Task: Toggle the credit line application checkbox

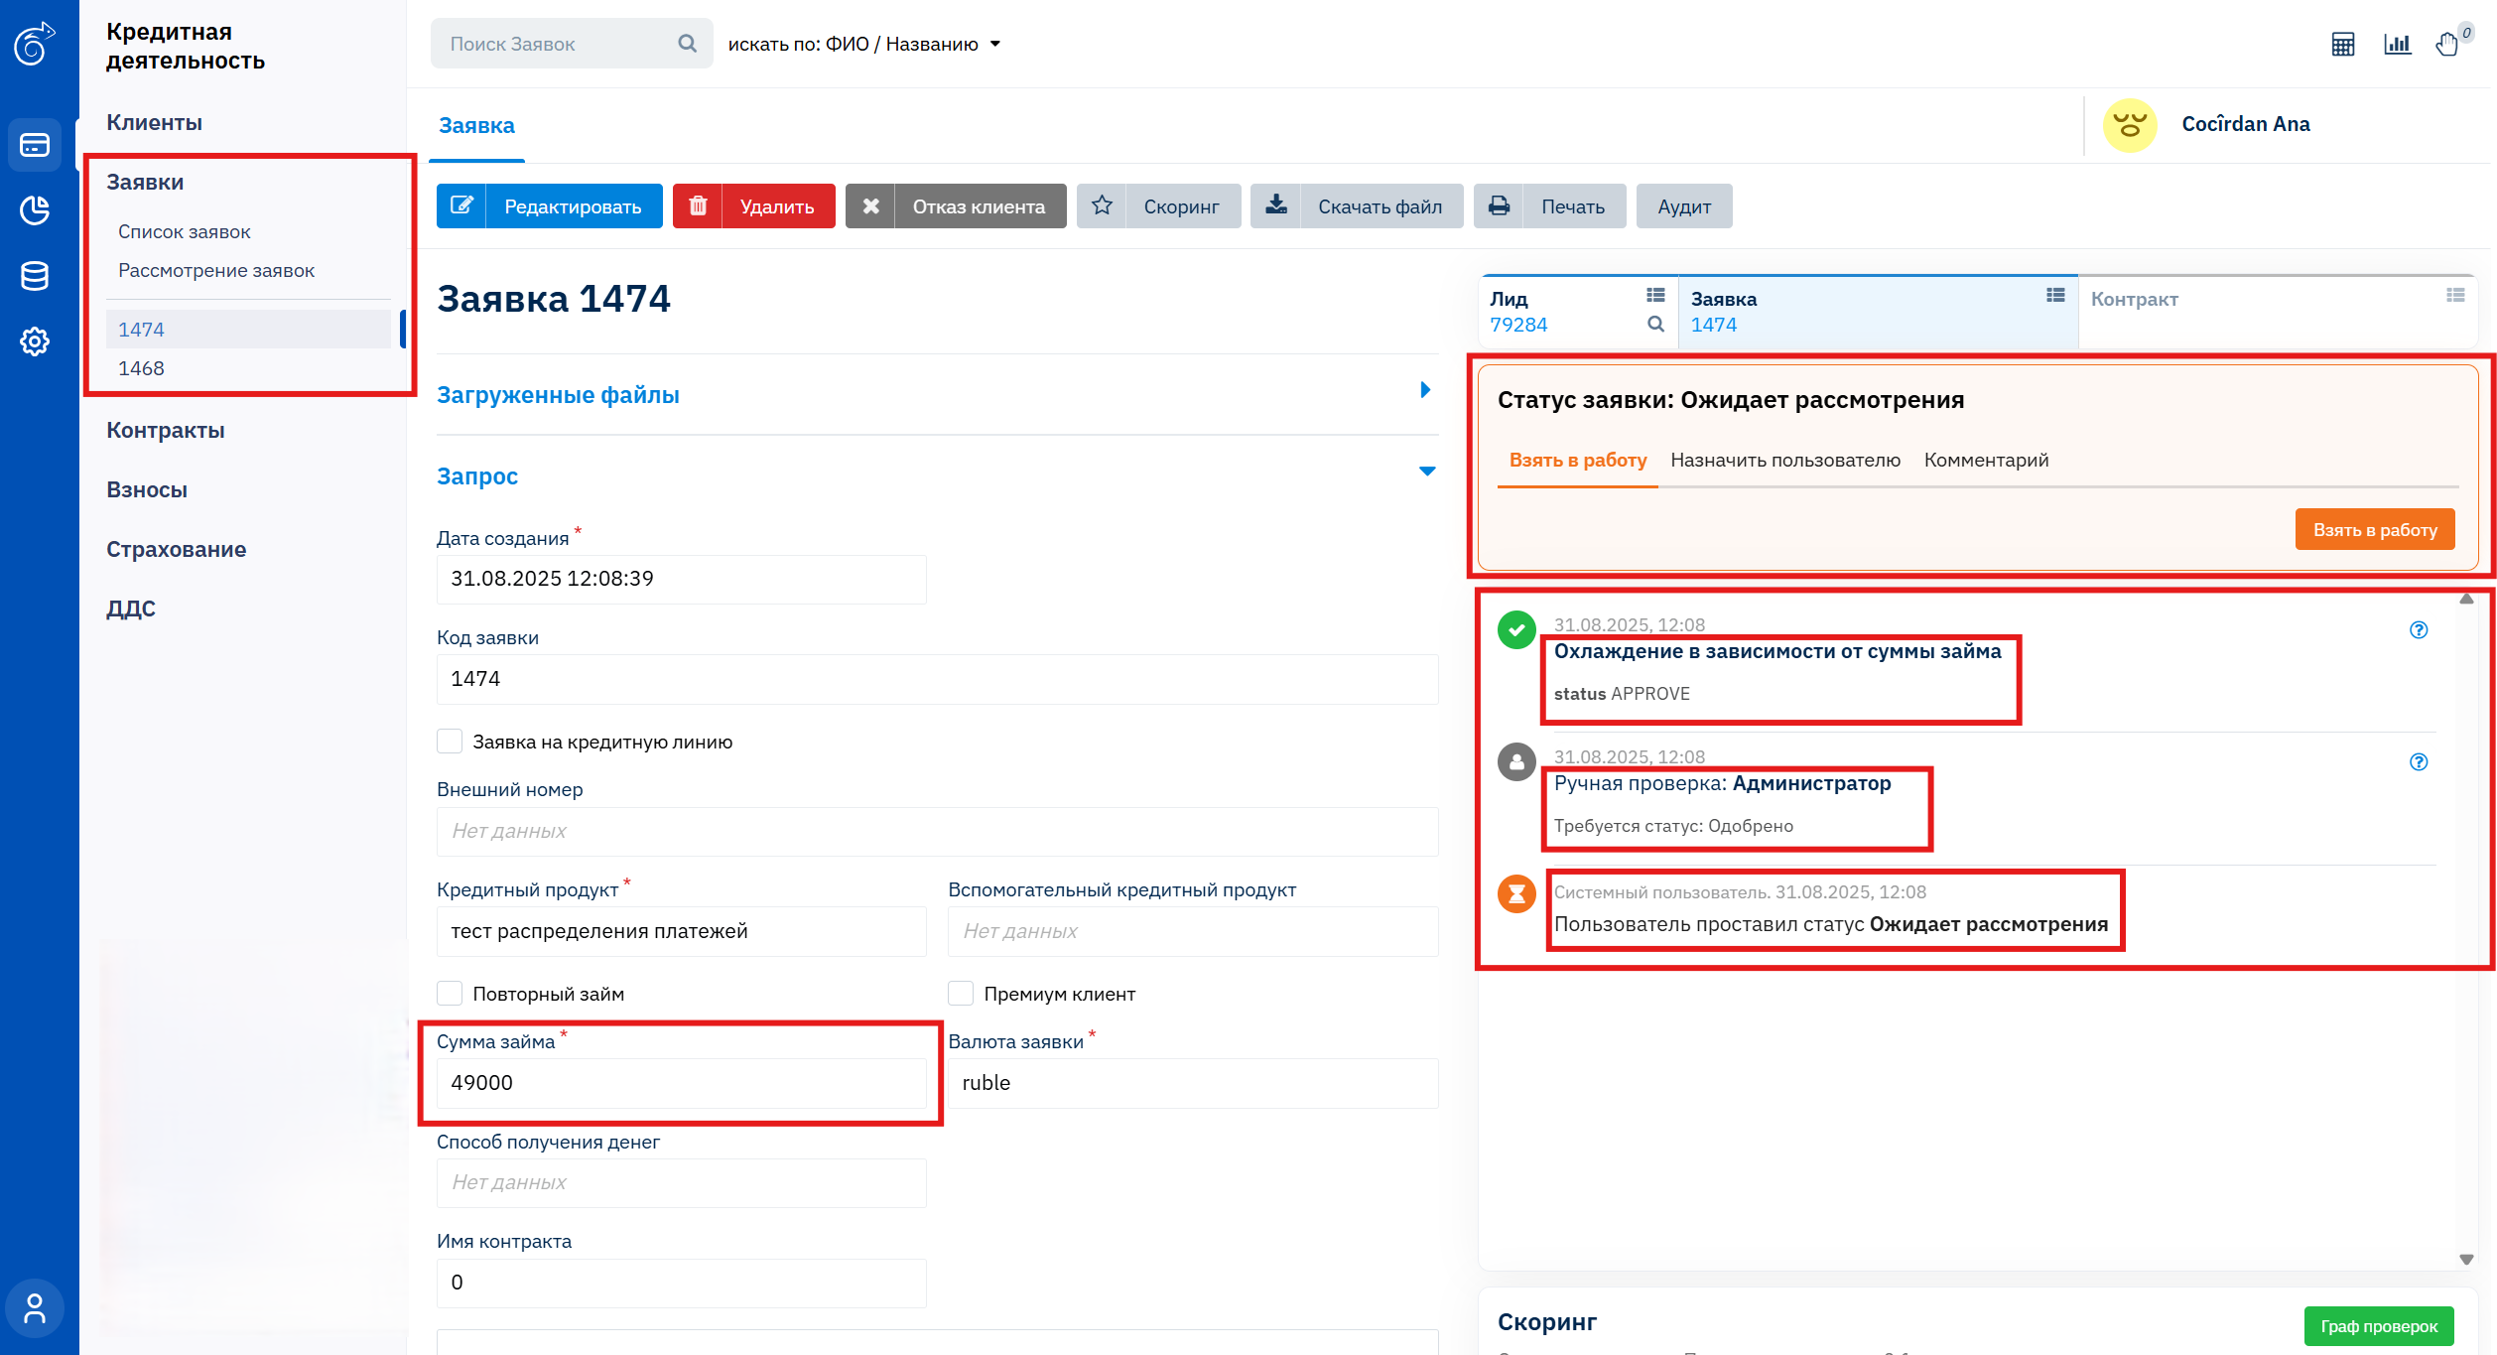Action: tap(450, 742)
